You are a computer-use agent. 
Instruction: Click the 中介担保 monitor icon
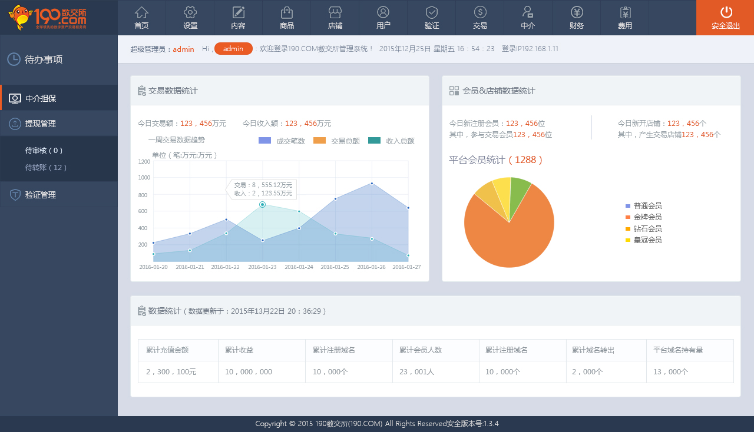pos(15,98)
